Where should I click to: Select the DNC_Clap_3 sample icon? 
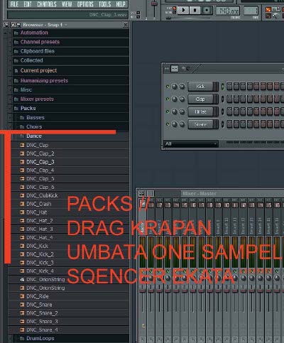point(22,162)
